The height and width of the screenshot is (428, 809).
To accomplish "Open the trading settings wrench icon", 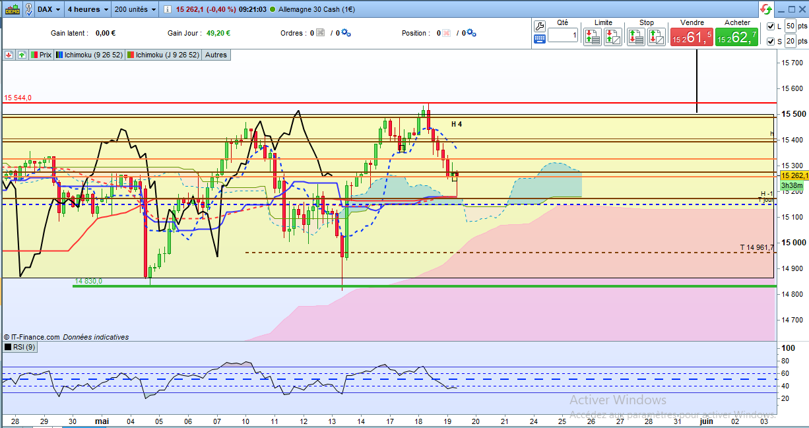I will click(x=539, y=26).
